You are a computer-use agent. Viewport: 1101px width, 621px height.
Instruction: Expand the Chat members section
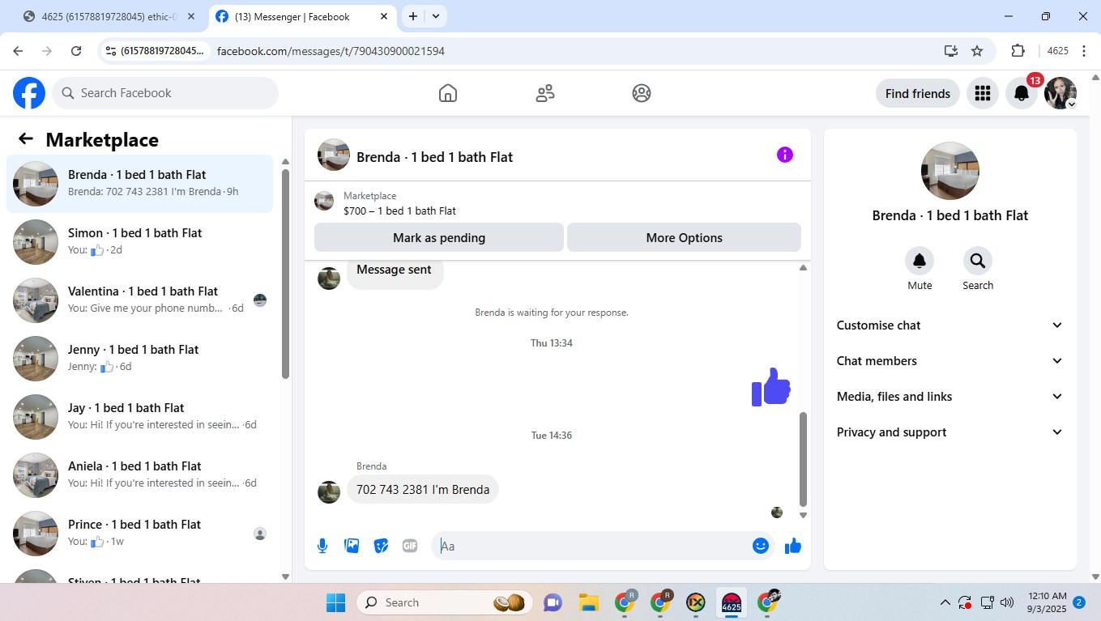(950, 361)
